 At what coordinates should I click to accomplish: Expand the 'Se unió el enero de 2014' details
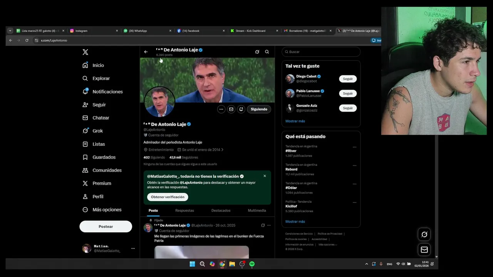[200, 150]
